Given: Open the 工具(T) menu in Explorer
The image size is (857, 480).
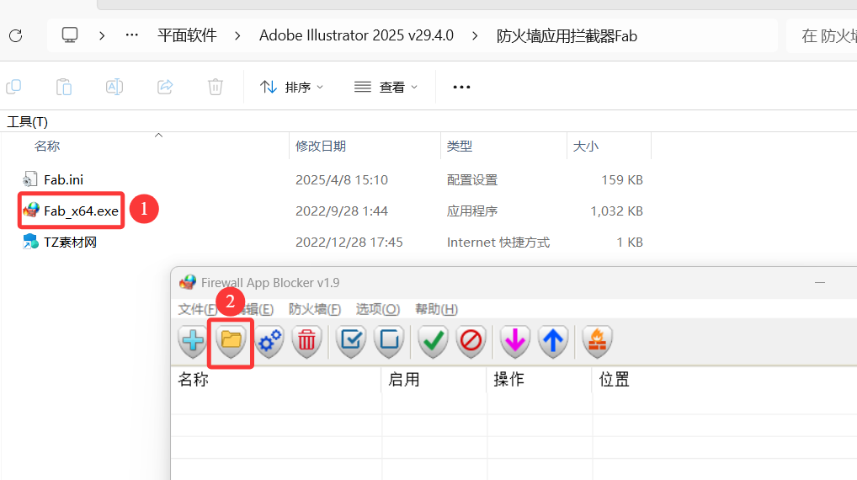Looking at the screenshot, I should coord(27,121).
